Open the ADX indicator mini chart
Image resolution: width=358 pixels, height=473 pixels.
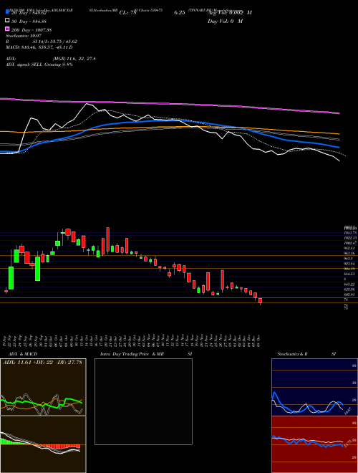(x=43, y=387)
